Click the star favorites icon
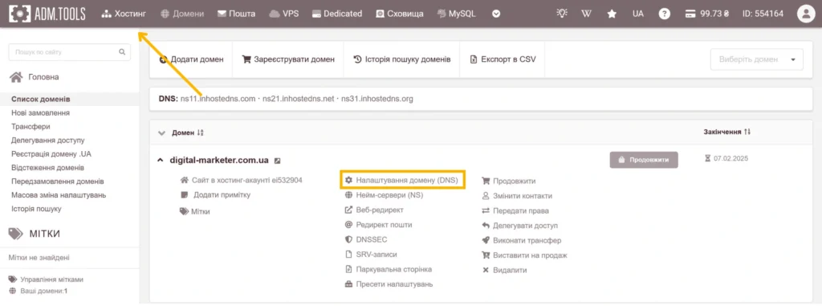Viewport: 822px width, 306px height. click(x=612, y=14)
